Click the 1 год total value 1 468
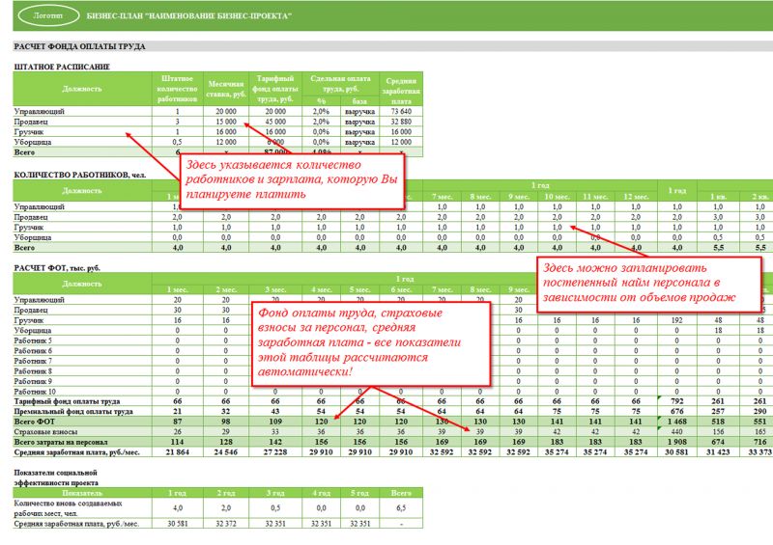 point(677,422)
